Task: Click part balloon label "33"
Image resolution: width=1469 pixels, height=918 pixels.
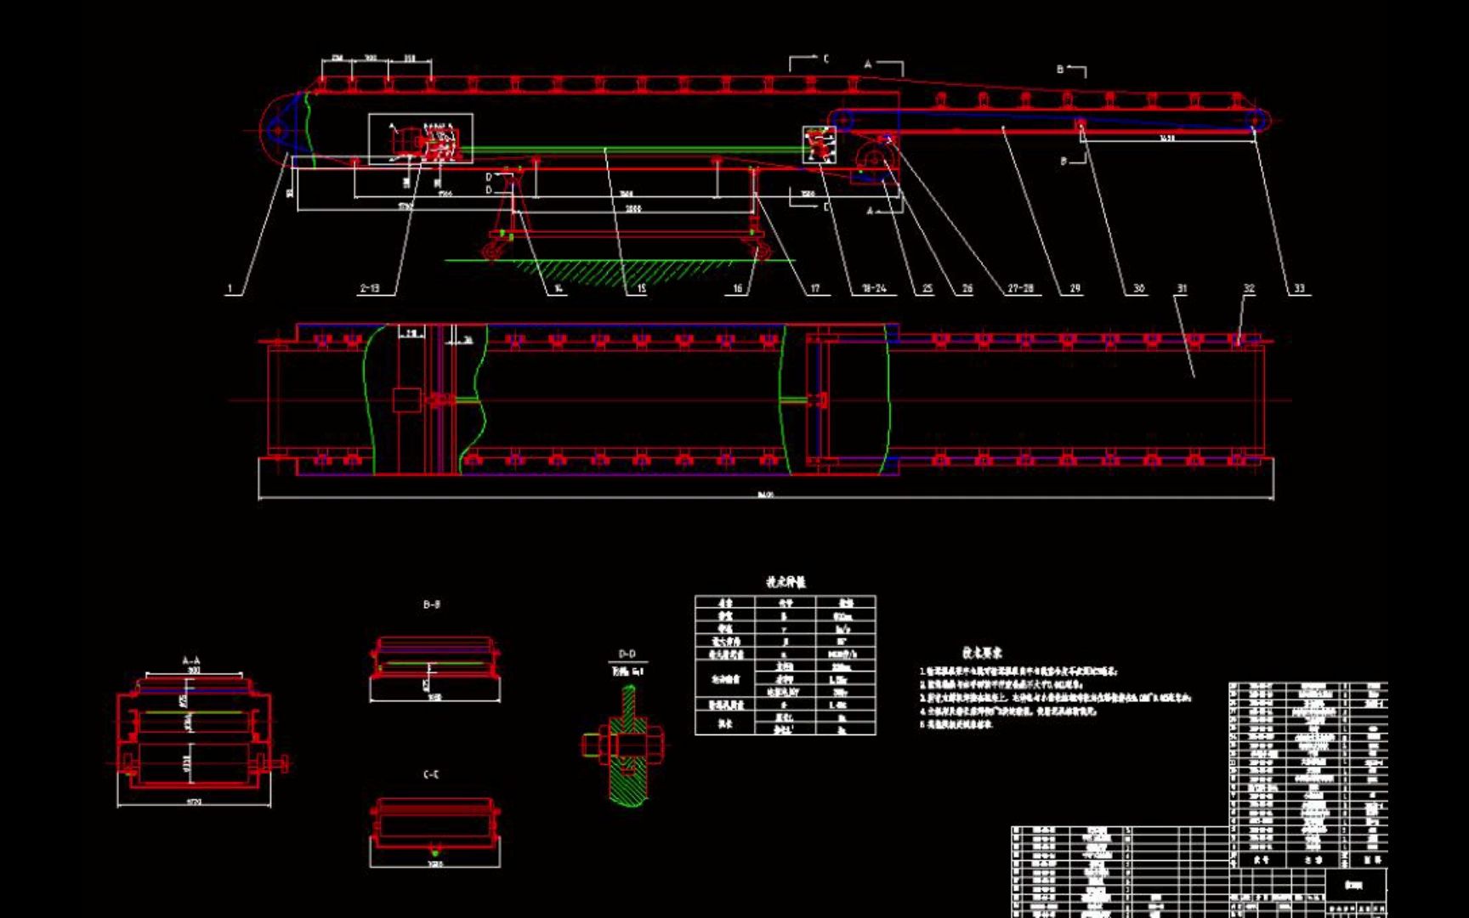Action: [1299, 289]
